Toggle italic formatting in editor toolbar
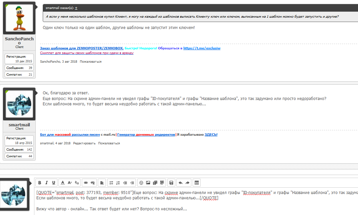The width and height of the screenshot is (358, 215). click(46, 183)
